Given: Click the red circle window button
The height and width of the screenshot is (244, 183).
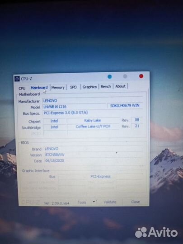Looking at the screenshot, I should (141, 76).
